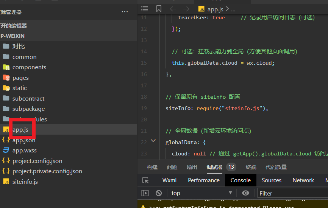
Task: Open the 终端 panel tab
Action: click(251, 167)
